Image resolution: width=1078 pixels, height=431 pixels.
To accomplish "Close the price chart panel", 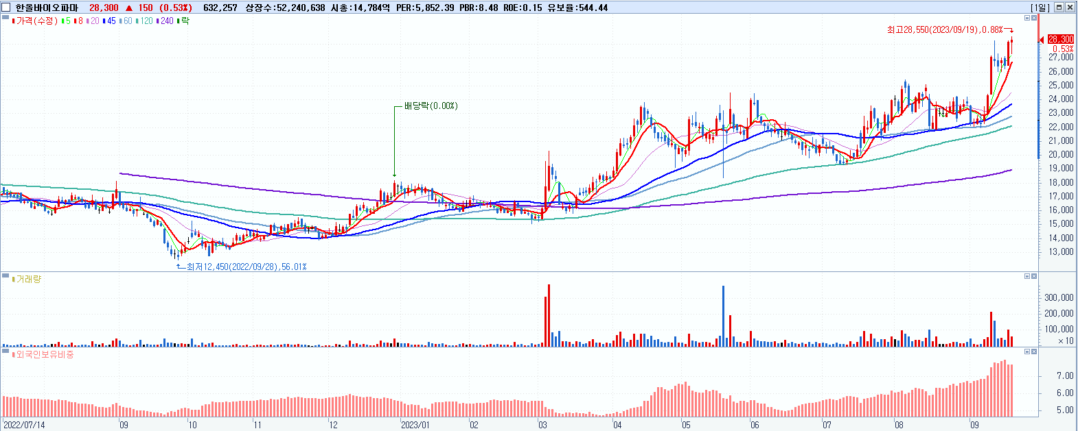I will [x=1035, y=18].
